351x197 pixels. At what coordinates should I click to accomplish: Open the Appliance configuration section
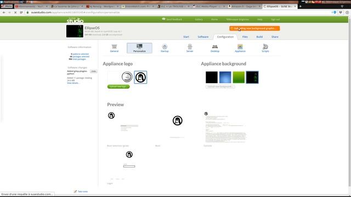[x=240, y=48]
